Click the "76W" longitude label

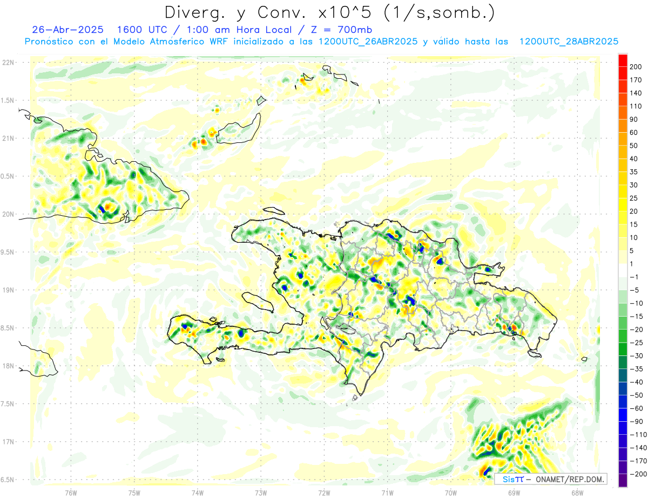71,492
